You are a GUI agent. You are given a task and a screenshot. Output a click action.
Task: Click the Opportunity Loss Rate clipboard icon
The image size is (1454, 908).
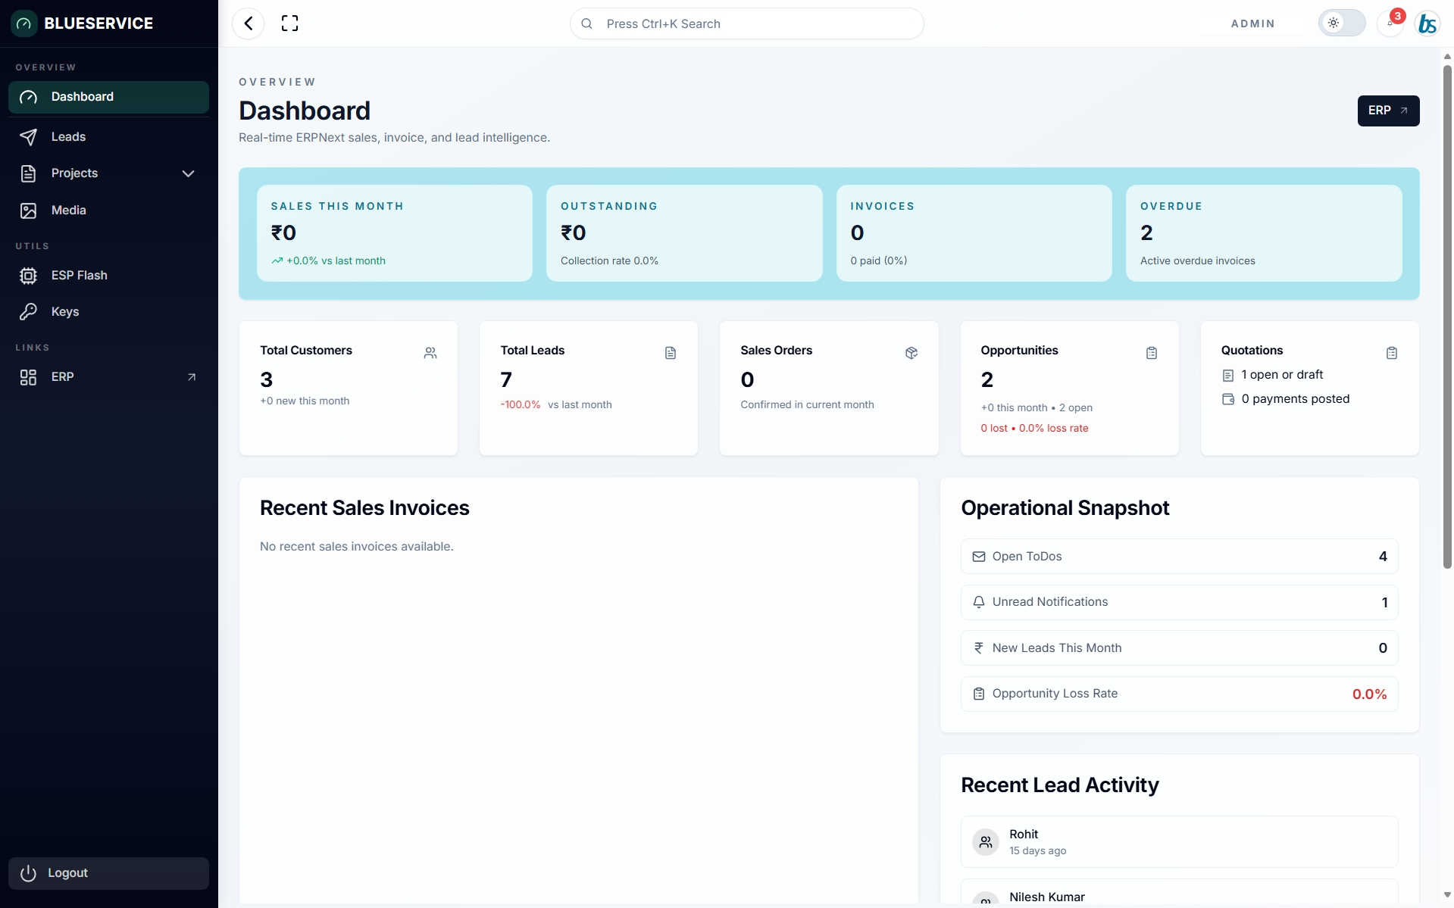[979, 694]
